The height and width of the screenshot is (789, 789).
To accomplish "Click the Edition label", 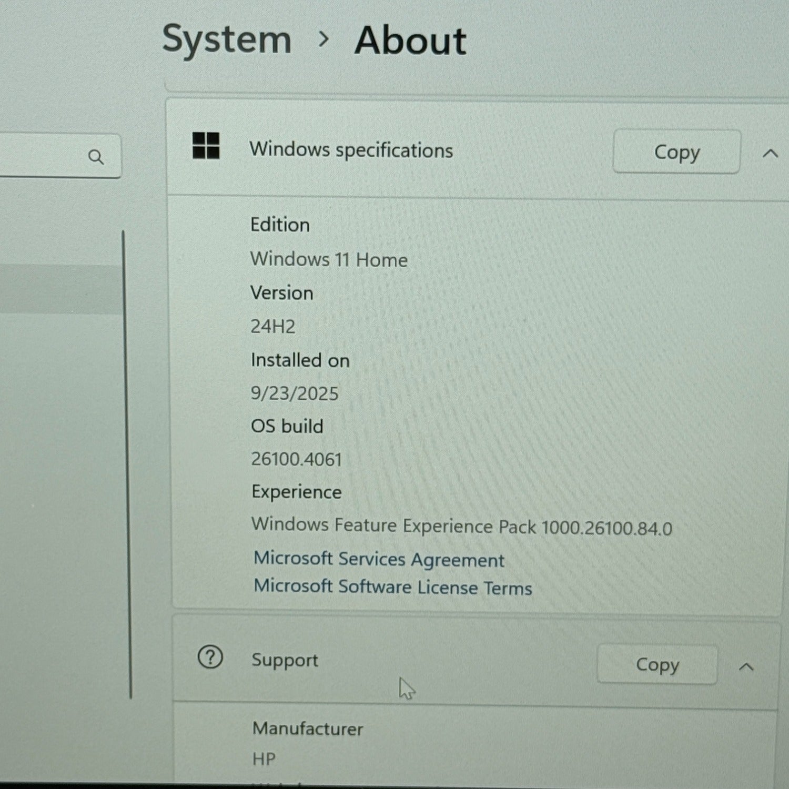I will click(280, 225).
